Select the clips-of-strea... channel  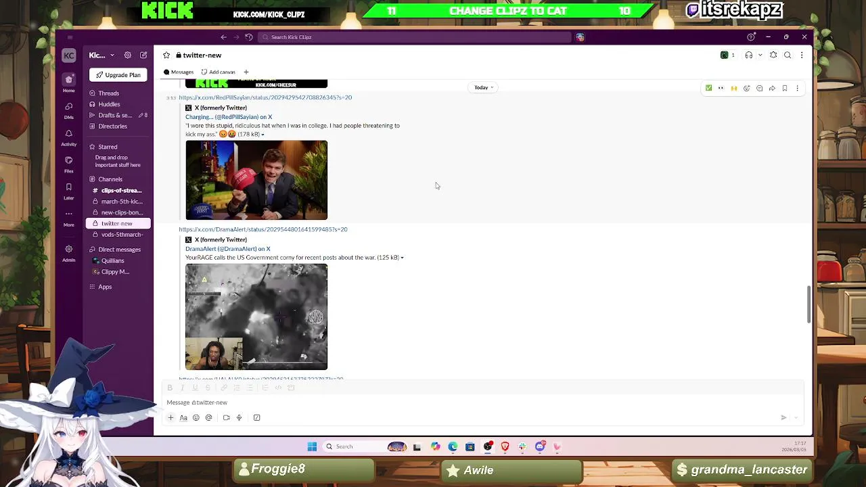point(118,191)
